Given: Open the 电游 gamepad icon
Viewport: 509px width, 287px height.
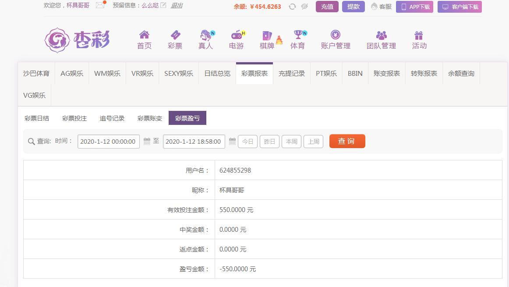Looking at the screenshot, I should pos(236,35).
